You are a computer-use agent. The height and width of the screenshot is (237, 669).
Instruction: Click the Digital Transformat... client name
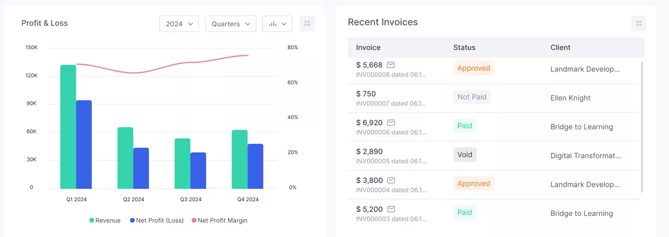tap(585, 156)
